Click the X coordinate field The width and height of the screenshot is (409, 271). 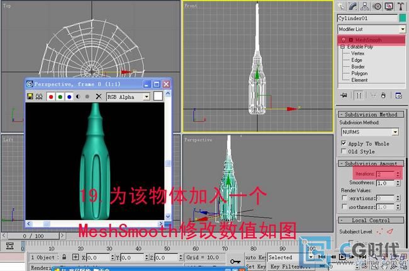click(98, 257)
